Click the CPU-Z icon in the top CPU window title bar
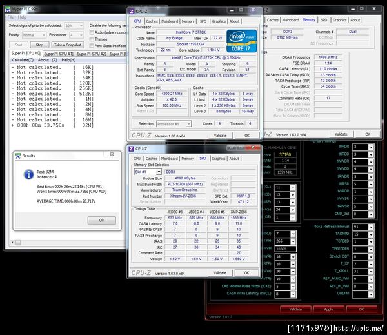The image size is (387, 335). click(x=132, y=12)
